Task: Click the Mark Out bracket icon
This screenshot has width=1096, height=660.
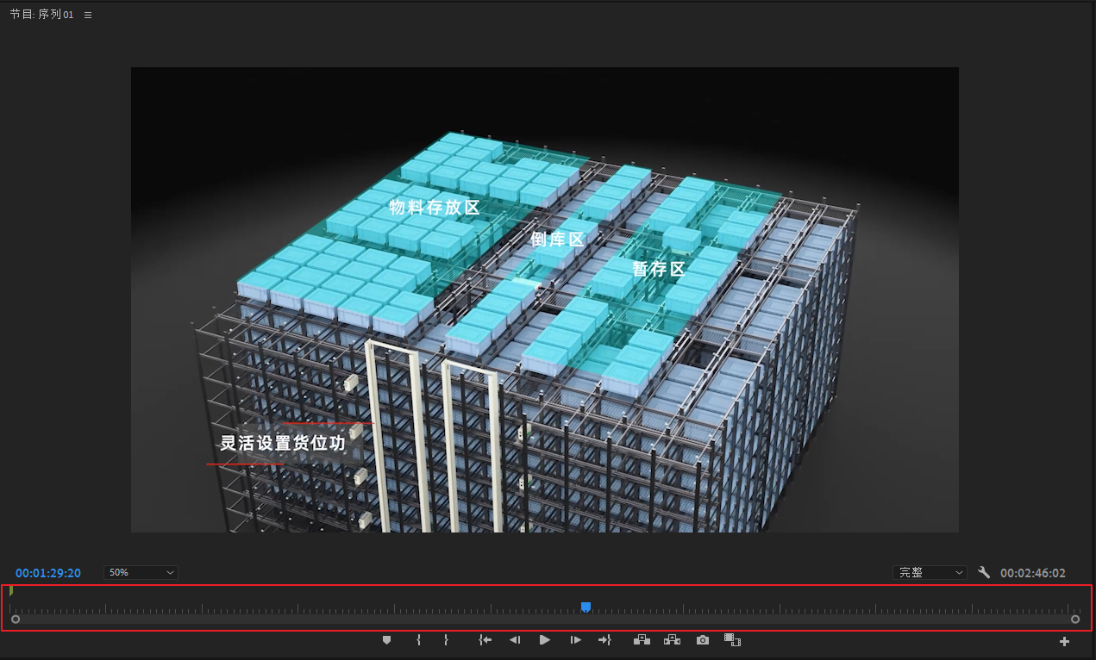Action: pos(446,640)
